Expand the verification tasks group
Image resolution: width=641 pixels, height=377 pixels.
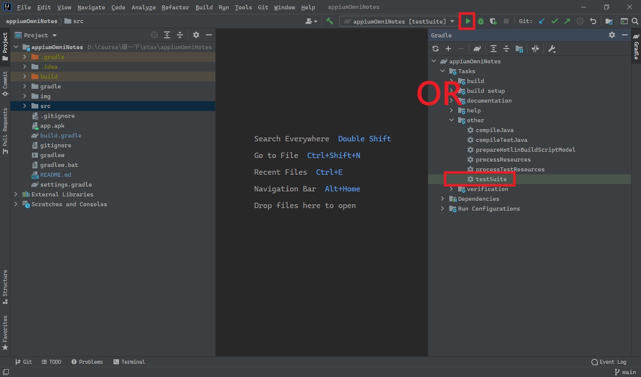[451, 189]
